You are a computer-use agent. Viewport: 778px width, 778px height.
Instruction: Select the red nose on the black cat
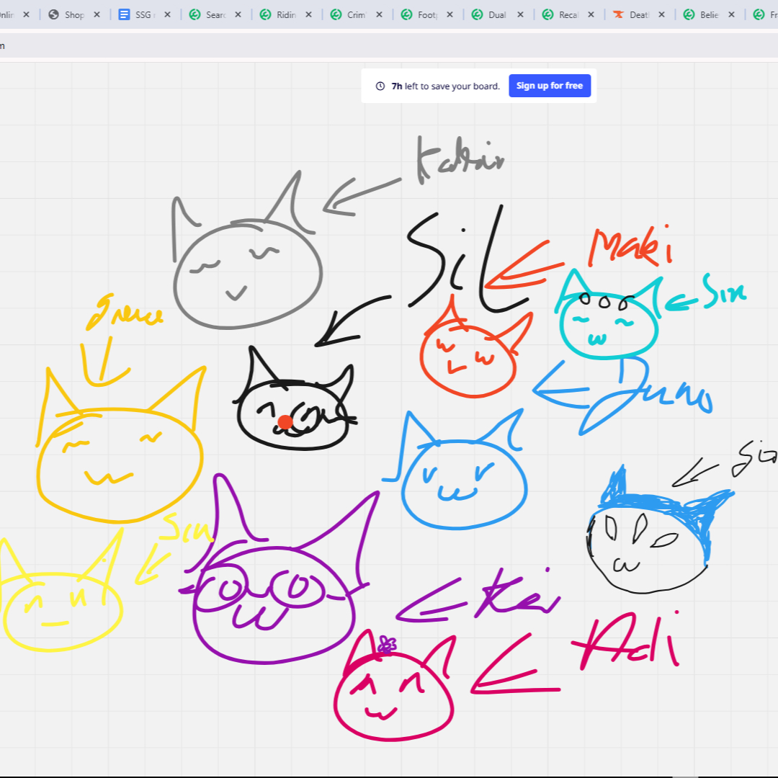pyautogui.click(x=285, y=422)
